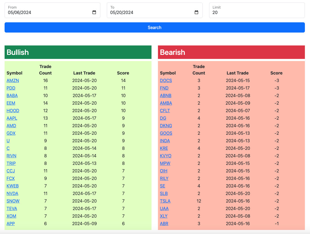310x234 pixels.
Task: Open the ABNB symbol link
Action: click(166, 96)
